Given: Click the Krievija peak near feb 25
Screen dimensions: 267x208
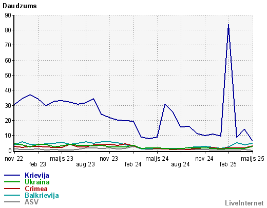Looking at the screenshot, I should [x=228, y=25].
